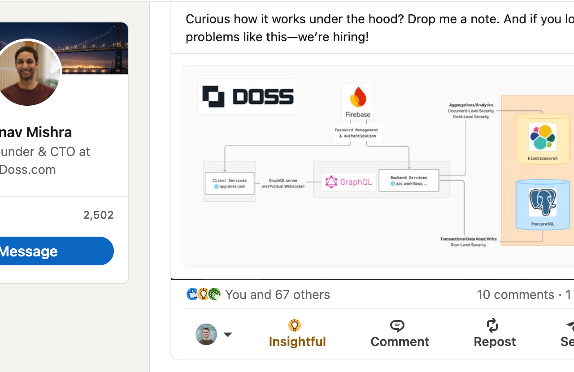Screen dimensions: 574x372
Task: Click the Backend Services box in the diagram
Action: [409, 180]
